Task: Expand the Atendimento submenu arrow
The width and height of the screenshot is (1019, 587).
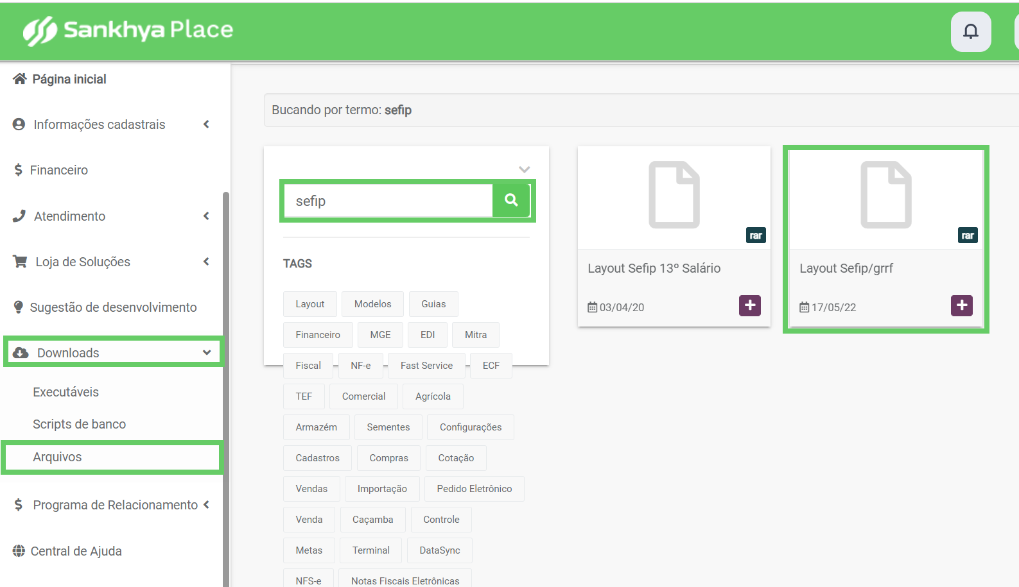Action: [x=206, y=216]
